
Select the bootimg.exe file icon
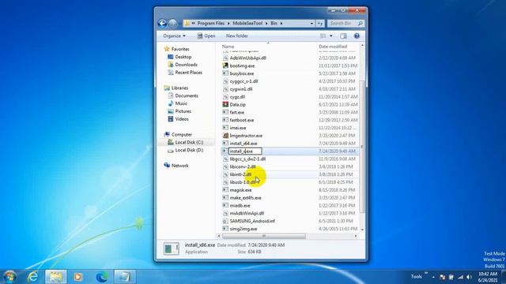tap(225, 65)
